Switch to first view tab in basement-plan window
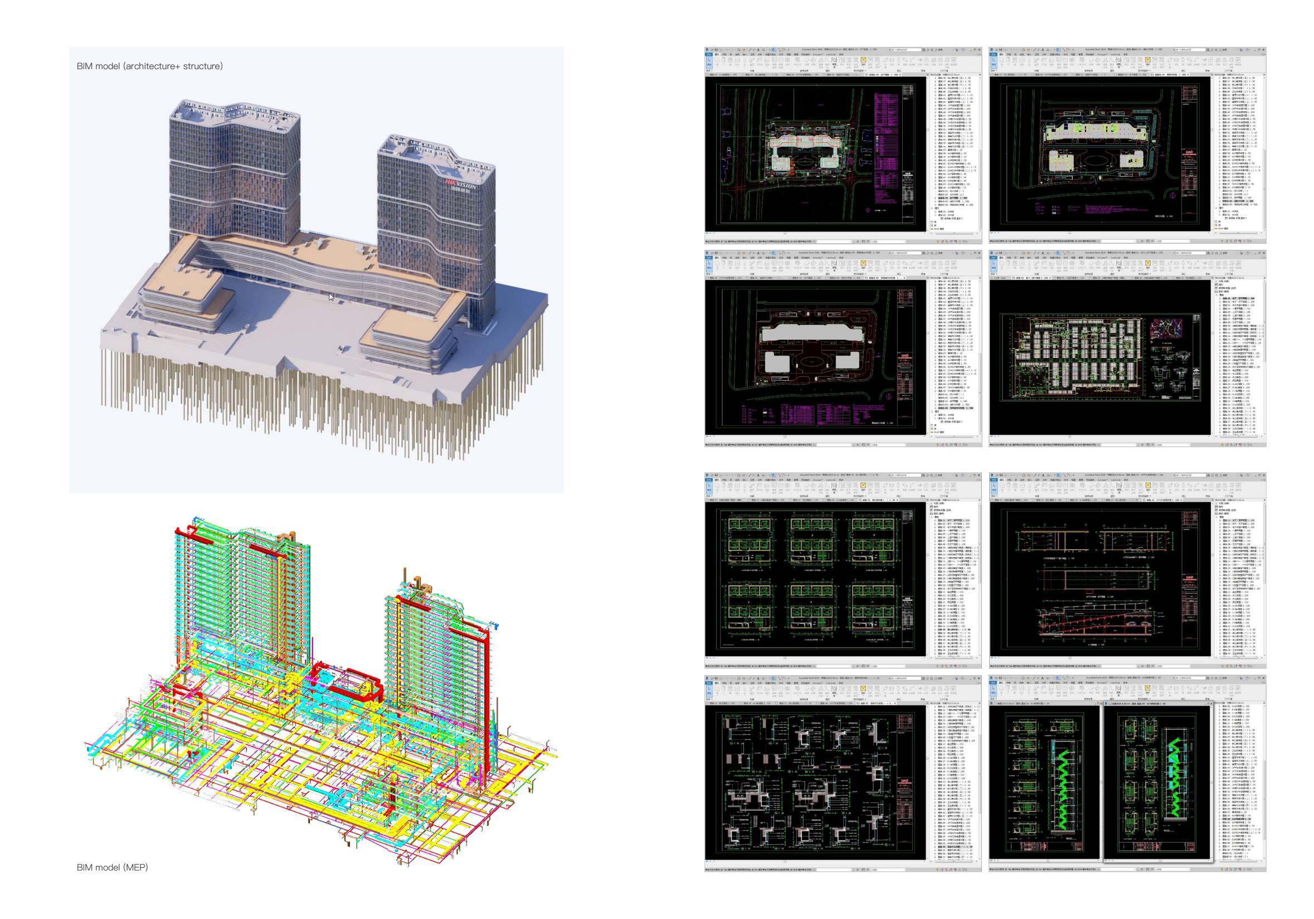The image size is (1314, 919). pyautogui.click(x=1000, y=278)
